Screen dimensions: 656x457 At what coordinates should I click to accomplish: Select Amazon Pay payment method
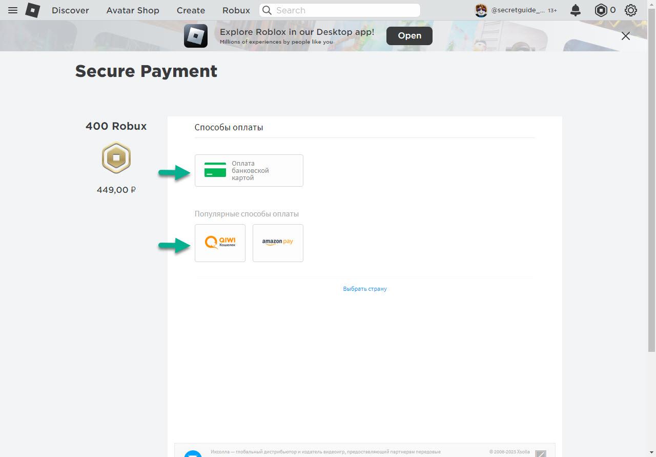(278, 243)
